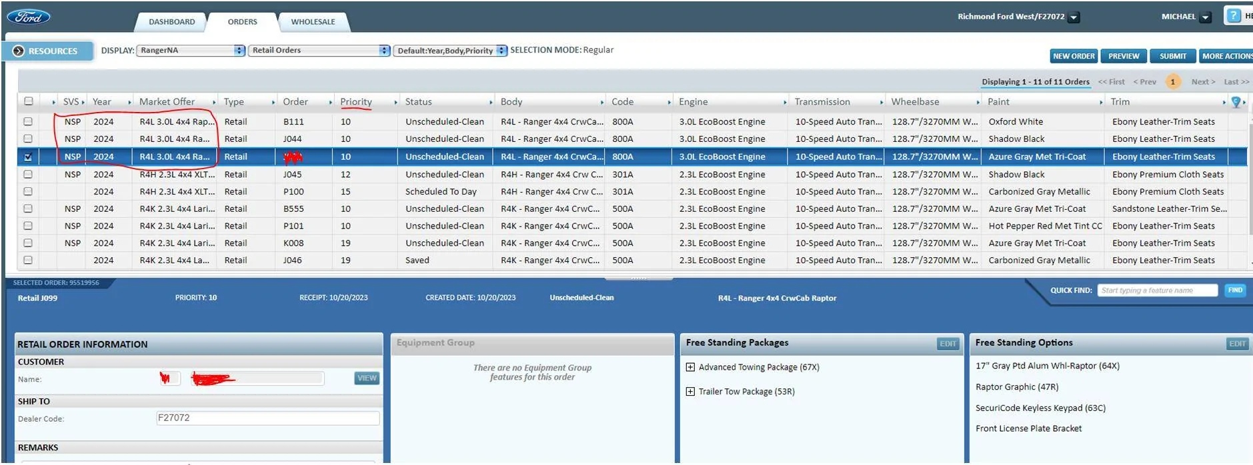The image size is (1253, 465).
Task: Check the order P100 row checkbox
Action: pos(28,192)
